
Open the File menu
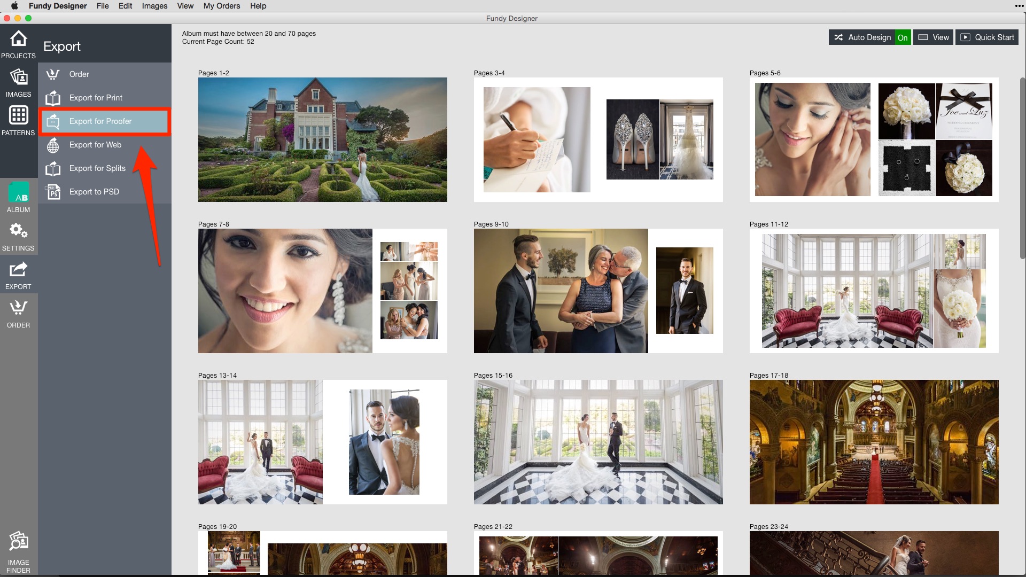[x=103, y=6]
